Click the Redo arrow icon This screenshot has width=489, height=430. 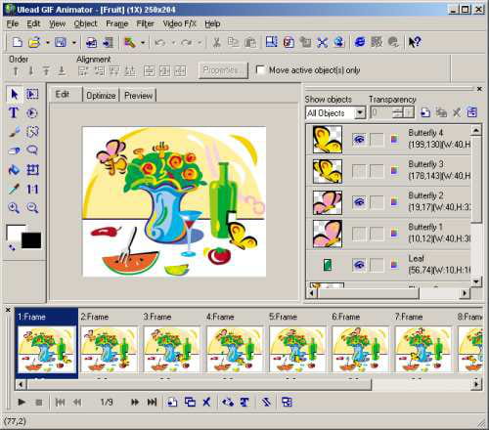187,42
